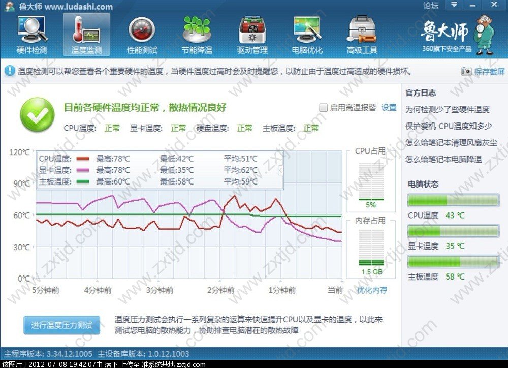Click the 最低:58℃ motherboard value
This screenshot has height=368, width=508.
(x=177, y=181)
